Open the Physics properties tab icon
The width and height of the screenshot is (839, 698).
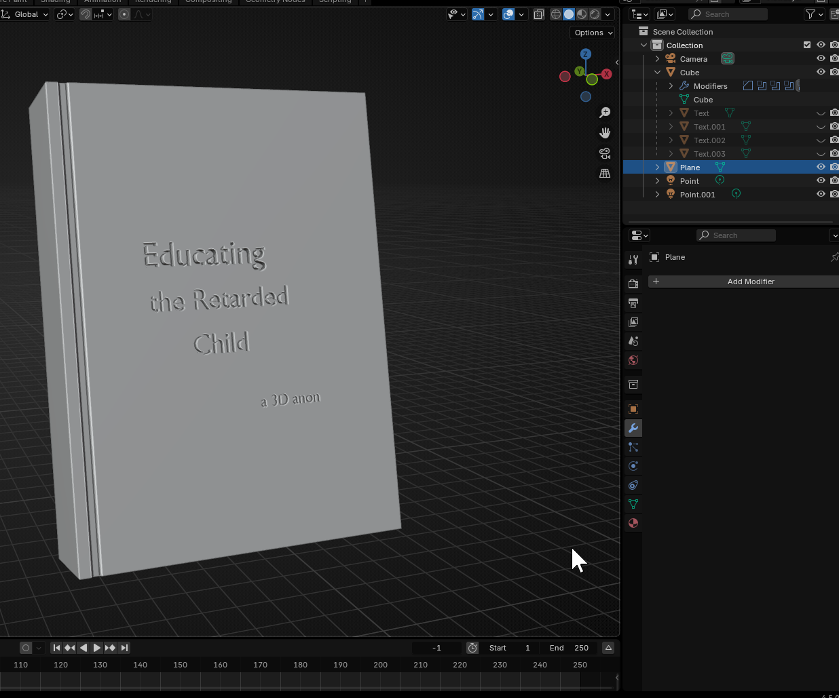pos(633,466)
